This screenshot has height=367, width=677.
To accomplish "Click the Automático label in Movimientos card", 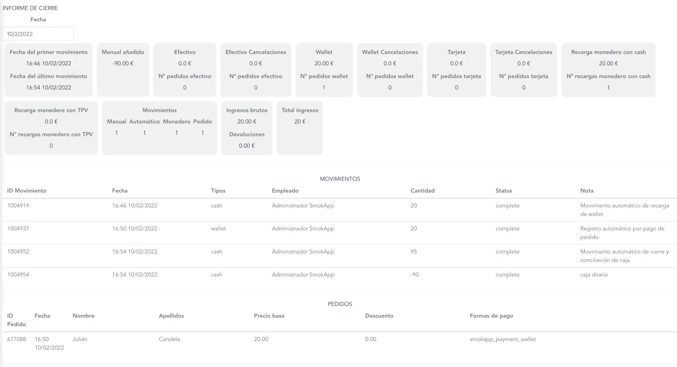I will [x=144, y=121].
